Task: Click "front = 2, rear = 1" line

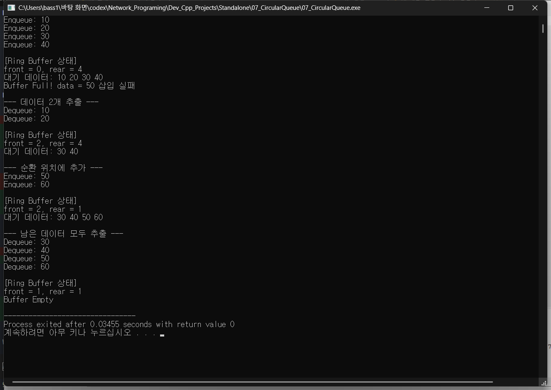Action: point(43,209)
